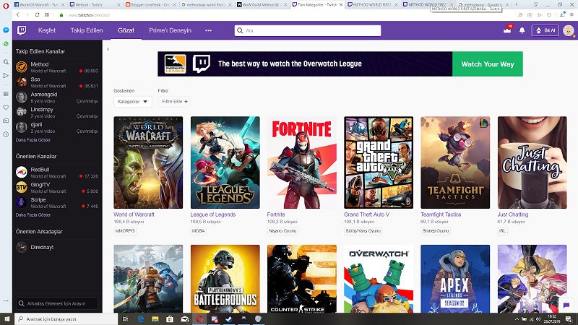
Task: Open Opera sidebar speed dial grid icon
Action: 6,94
